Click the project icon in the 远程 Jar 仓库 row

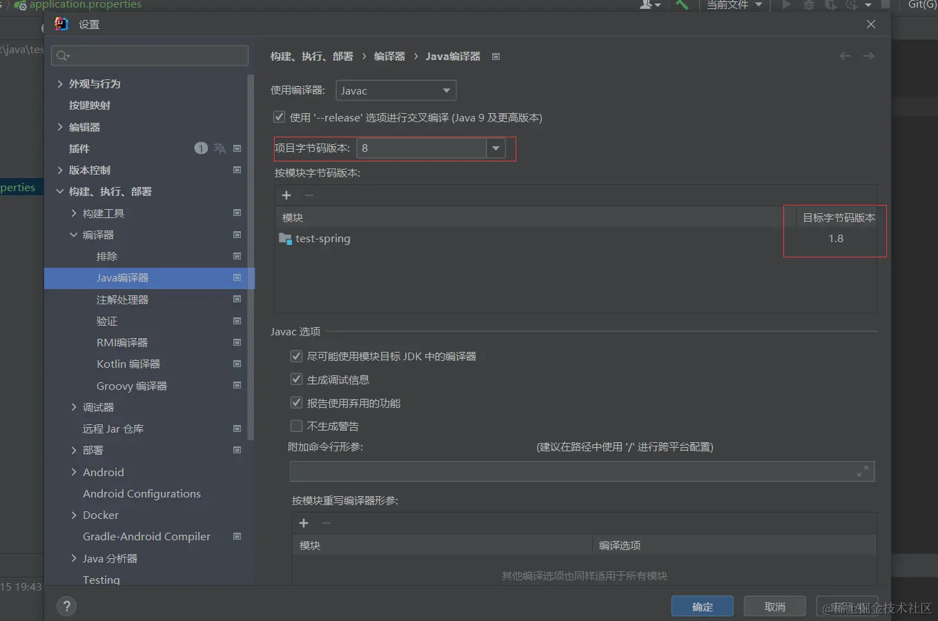tap(237, 428)
